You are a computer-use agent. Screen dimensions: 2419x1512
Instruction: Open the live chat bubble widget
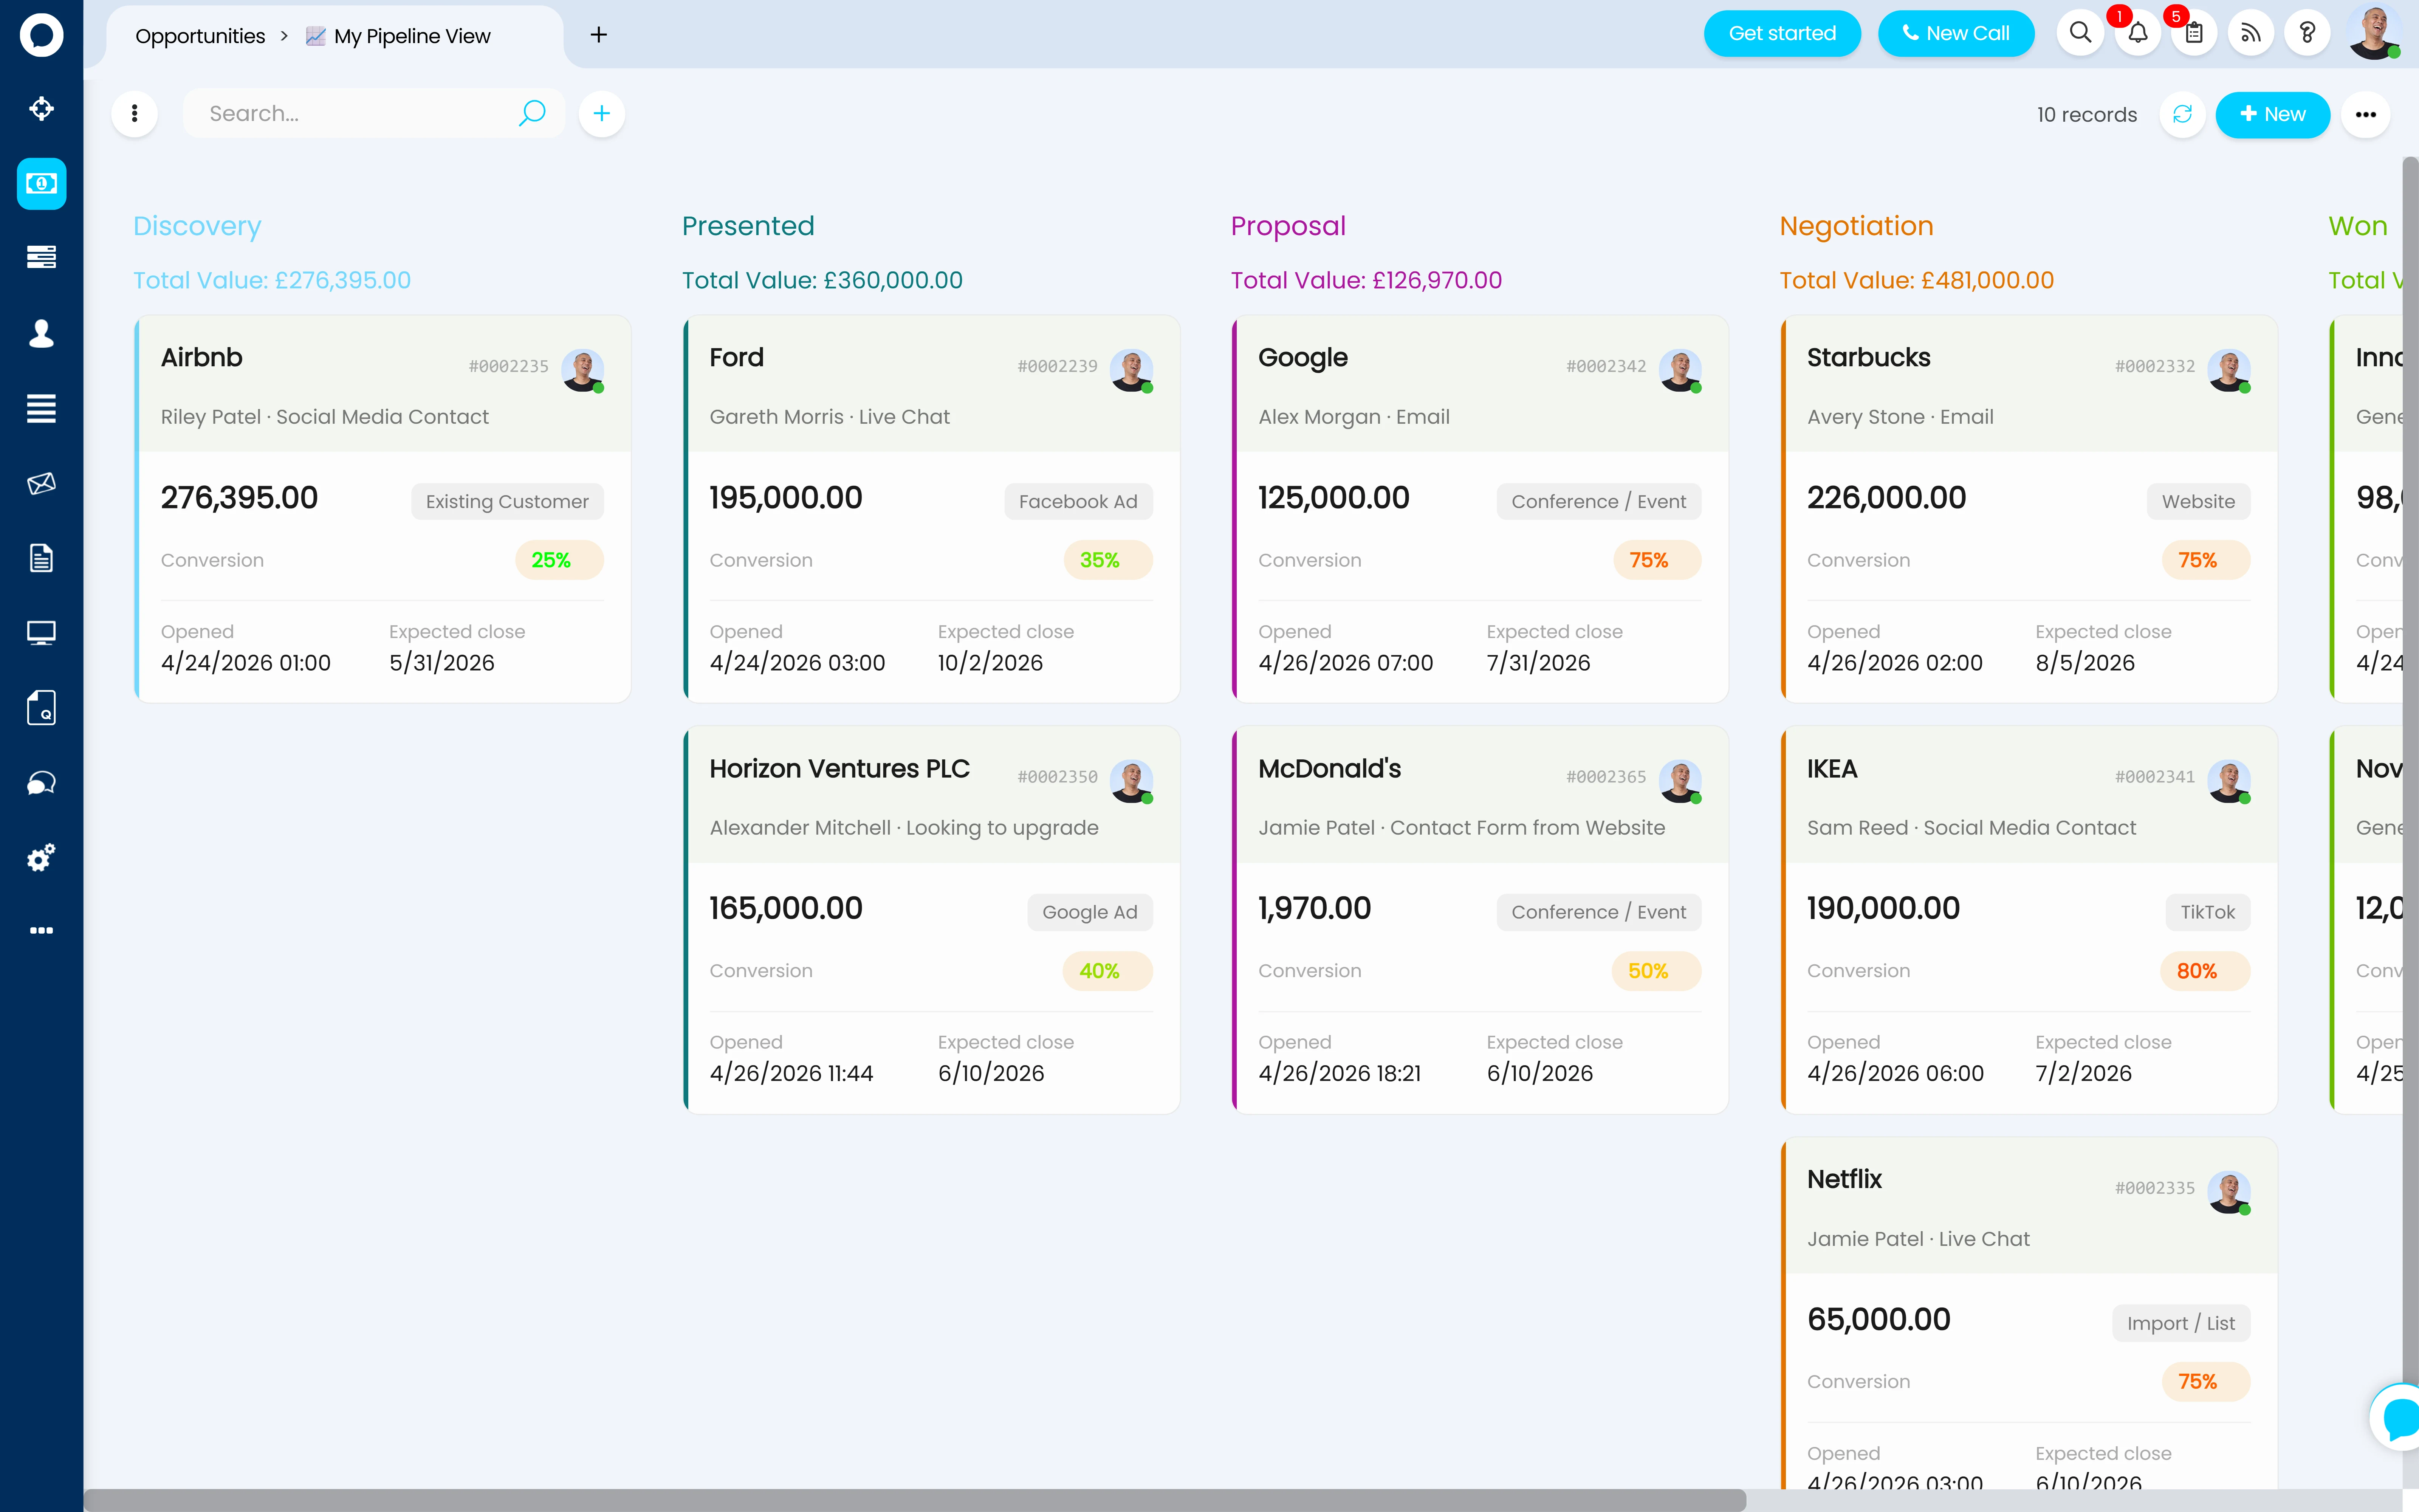tap(2398, 1417)
